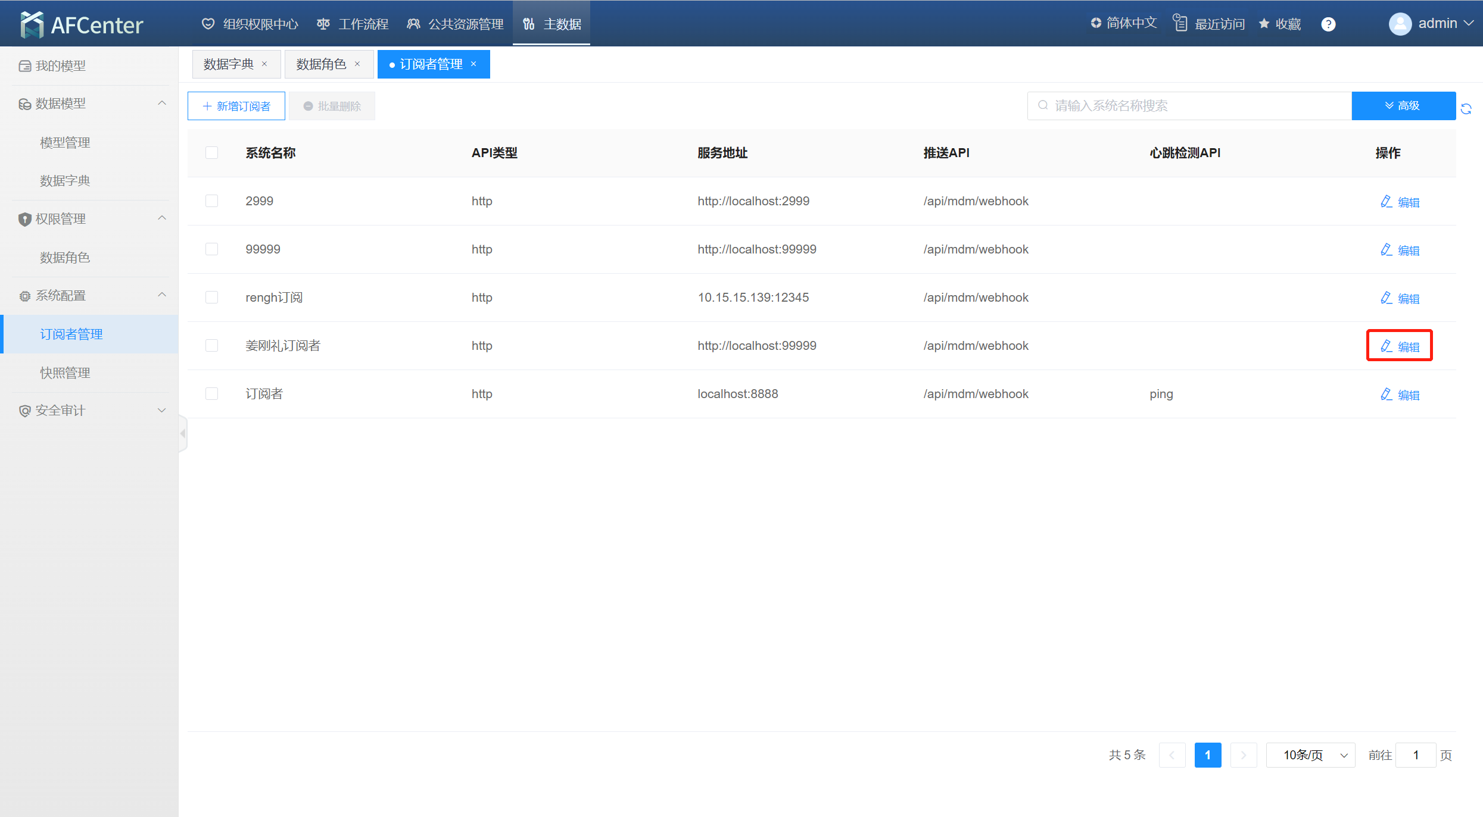Click the AFCenter logo icon

point(32,24)
